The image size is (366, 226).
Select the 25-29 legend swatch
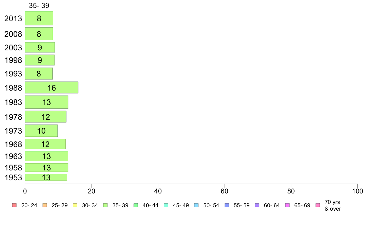(x=45, y=205)
